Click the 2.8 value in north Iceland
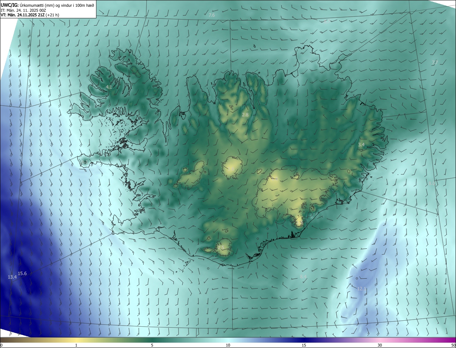The height and width of the screenshot is (348, 456). (x=245, y=115)
